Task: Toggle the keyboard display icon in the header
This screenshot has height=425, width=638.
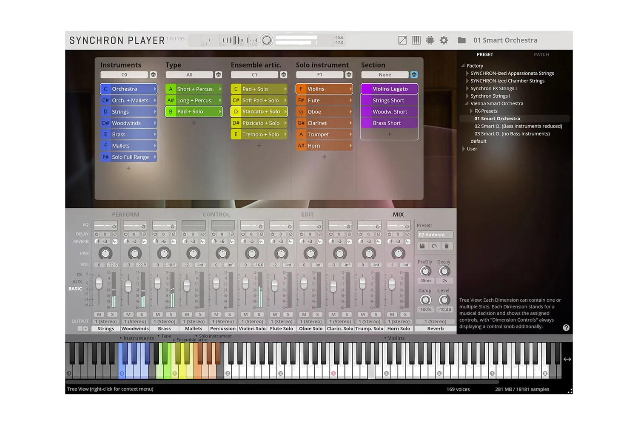Action: (x=416, y=40)
